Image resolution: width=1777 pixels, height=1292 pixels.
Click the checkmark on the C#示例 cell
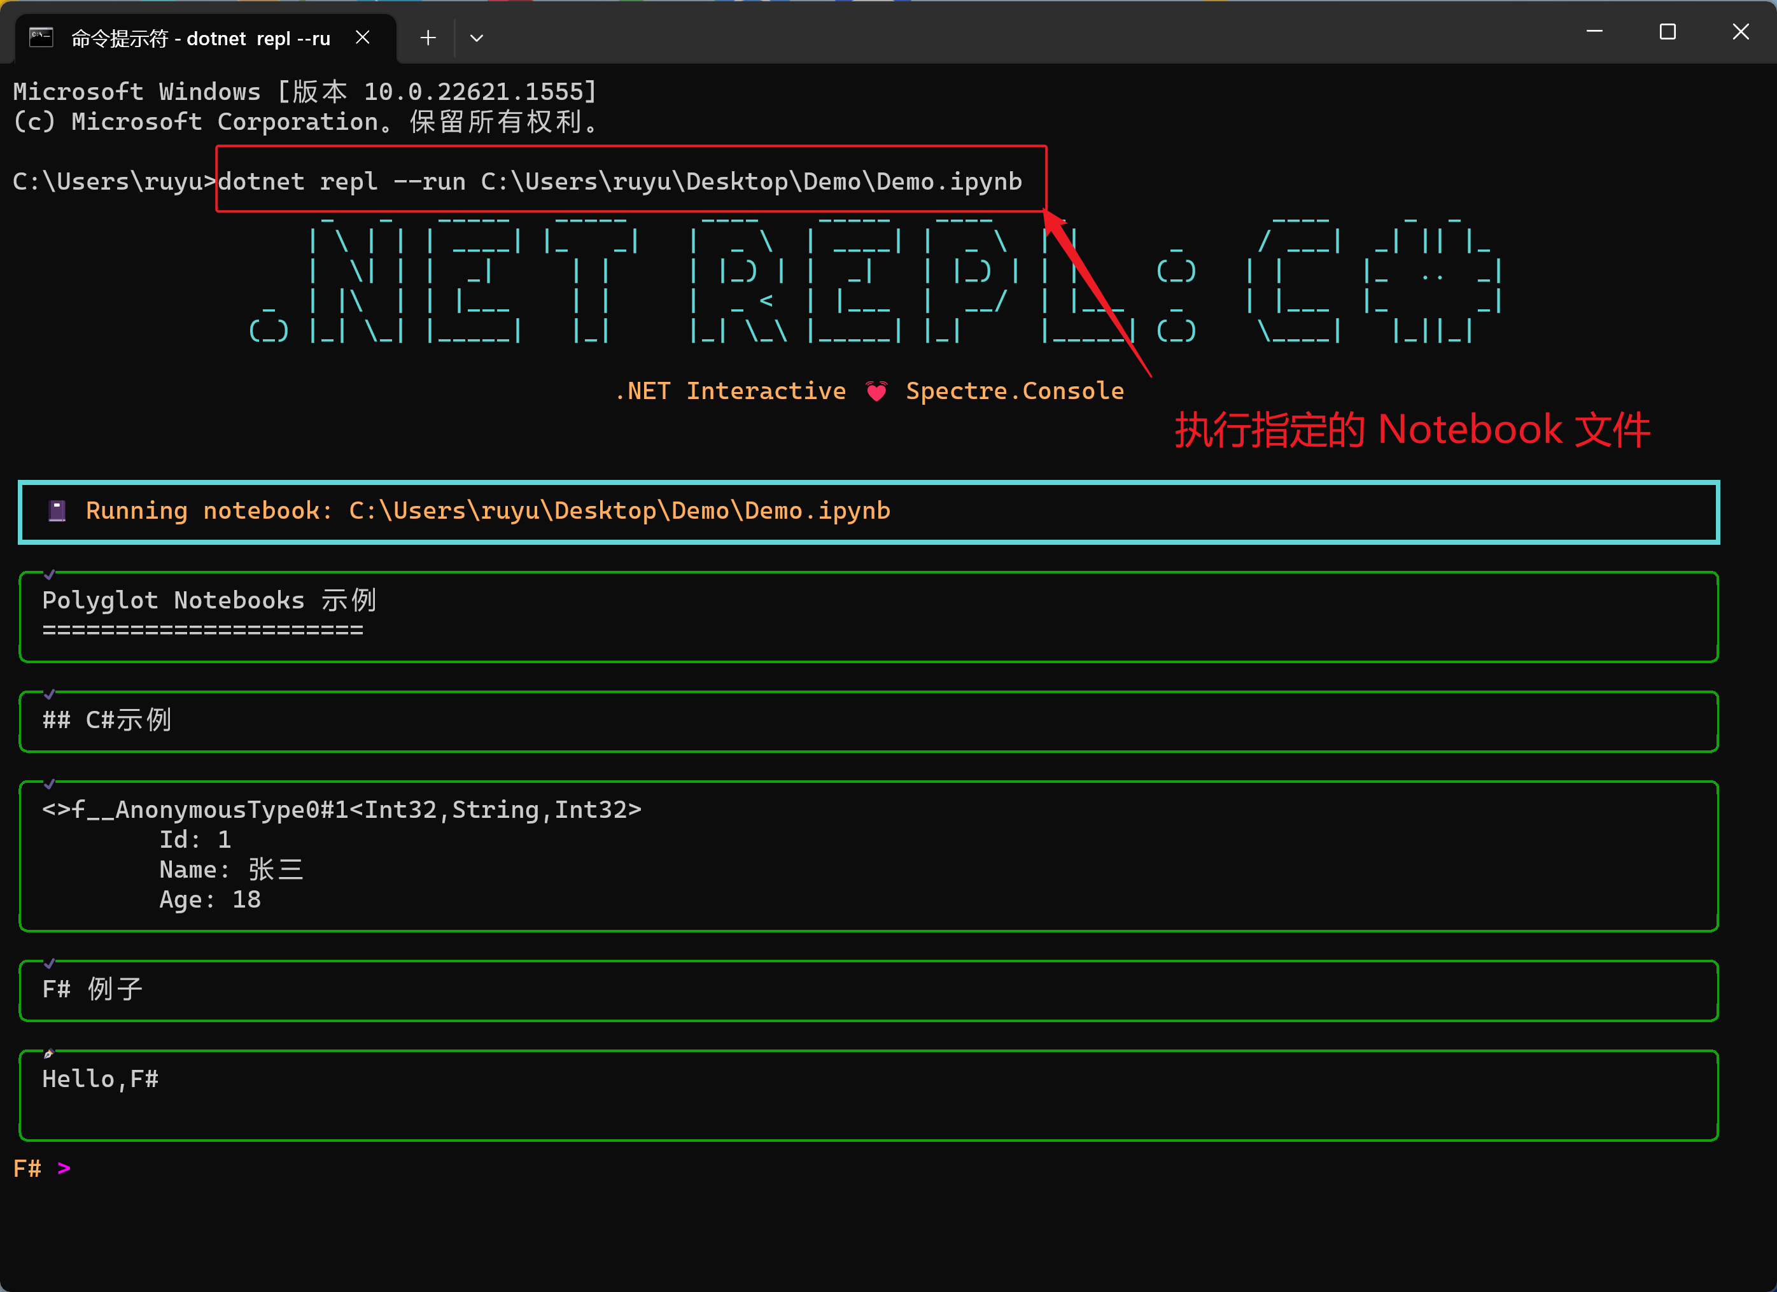[48, 693]
